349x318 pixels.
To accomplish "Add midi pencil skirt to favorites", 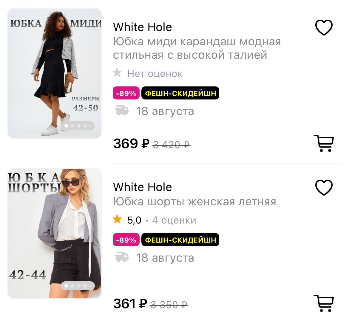I will 324,28.
